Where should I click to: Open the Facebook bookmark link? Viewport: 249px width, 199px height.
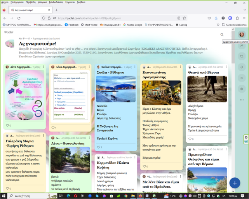click(71, 24)
